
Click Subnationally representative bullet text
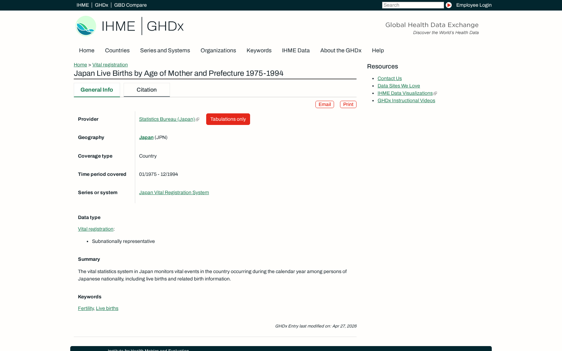[x=123, y=241]
